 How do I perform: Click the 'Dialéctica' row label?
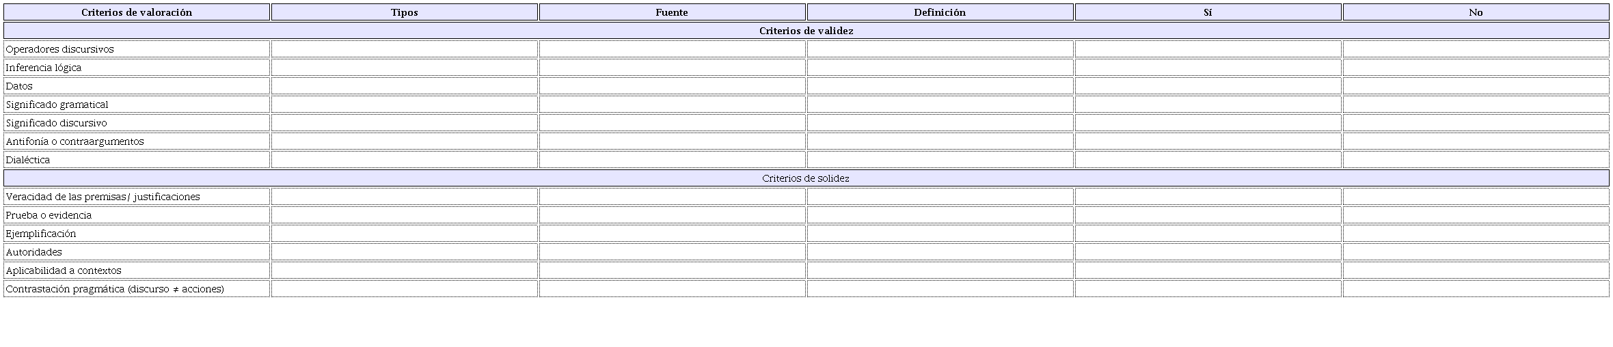pyautogui.click(x=28, y=160)
